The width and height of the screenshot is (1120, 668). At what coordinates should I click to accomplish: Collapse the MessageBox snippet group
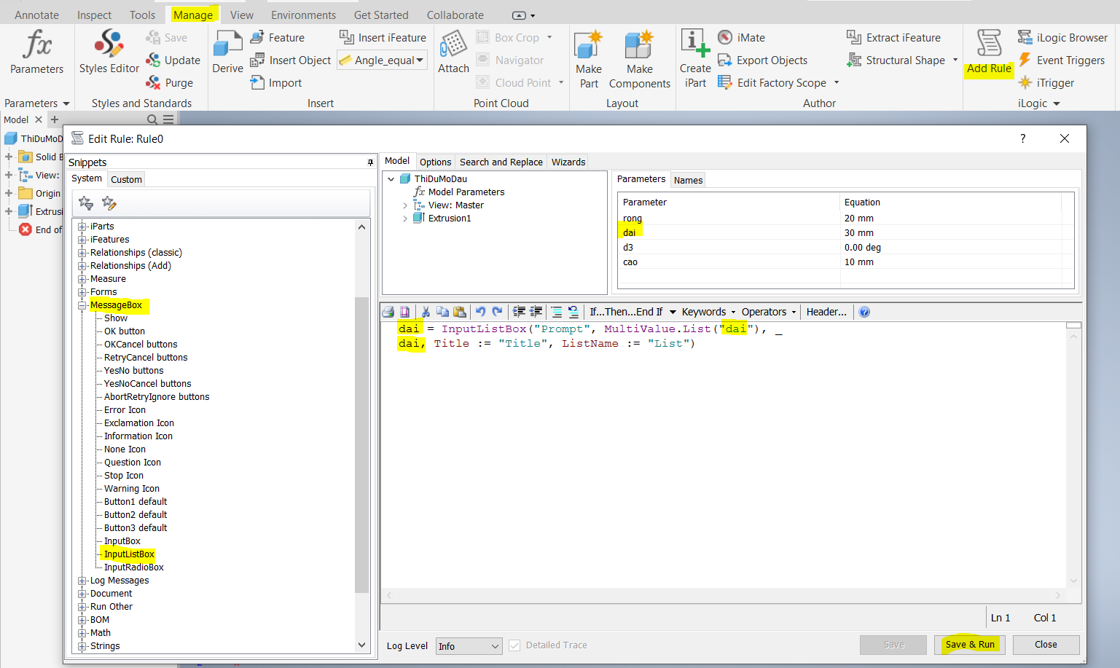tap(82, 305)
